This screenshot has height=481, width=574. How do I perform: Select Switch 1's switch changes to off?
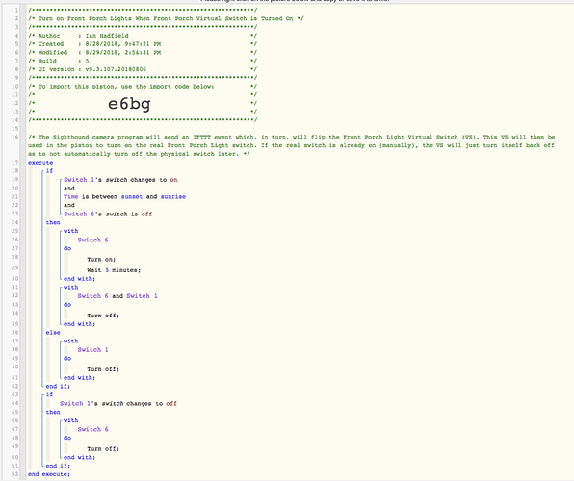pyautogui.click(x=118, y=403)
